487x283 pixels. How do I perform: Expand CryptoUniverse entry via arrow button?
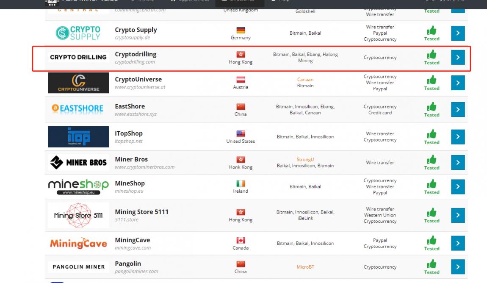click(x=458, y=83)
